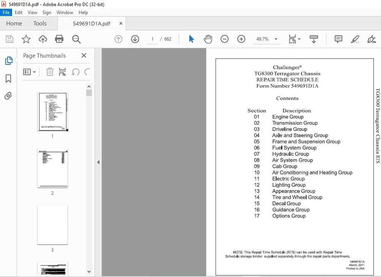
Task: Close the Page Thumbnails panel
Action: [84, 55]
